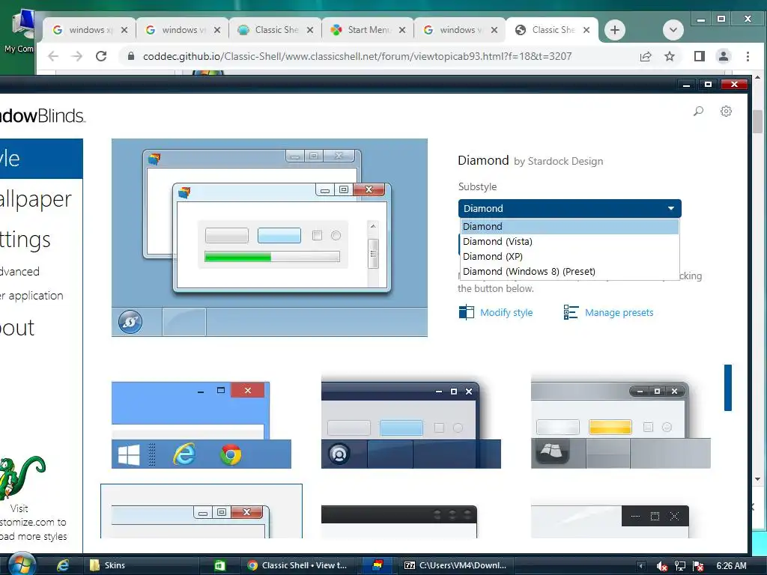View site info lock icon in address bar

click(130, 56)
